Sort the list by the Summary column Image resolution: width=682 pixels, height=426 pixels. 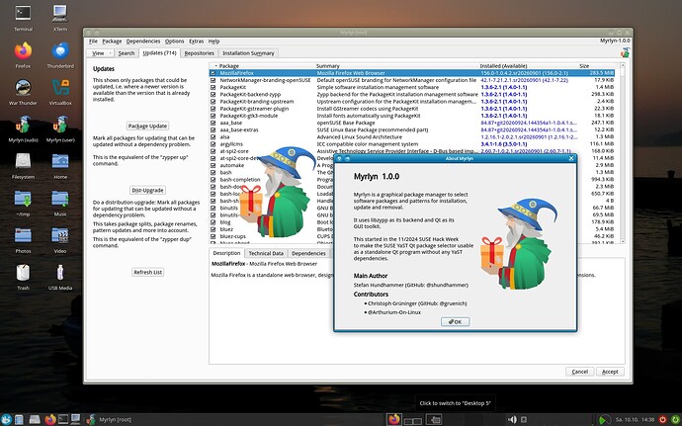pos(396,66)
